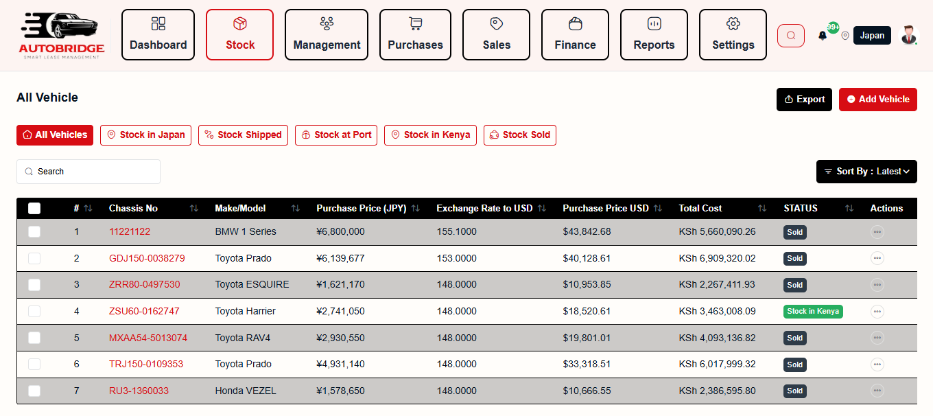933x416 pixels.
Task: Tick the checkbox for row GDJ150-0038279
Action: tap(34, 259)
